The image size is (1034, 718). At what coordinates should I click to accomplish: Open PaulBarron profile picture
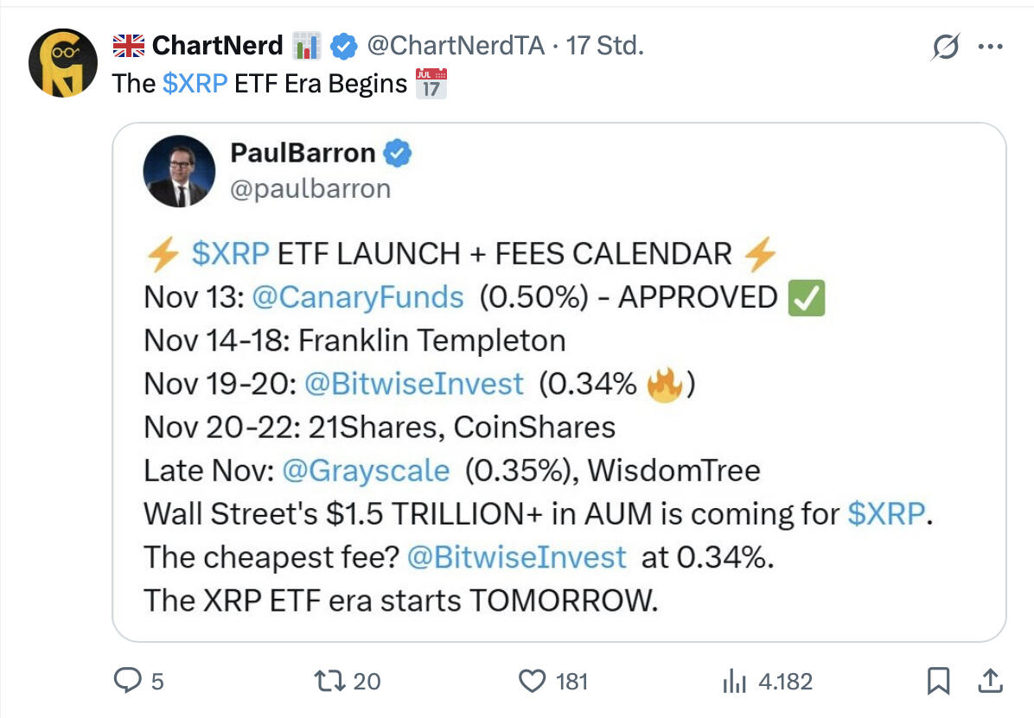point(180,171)
